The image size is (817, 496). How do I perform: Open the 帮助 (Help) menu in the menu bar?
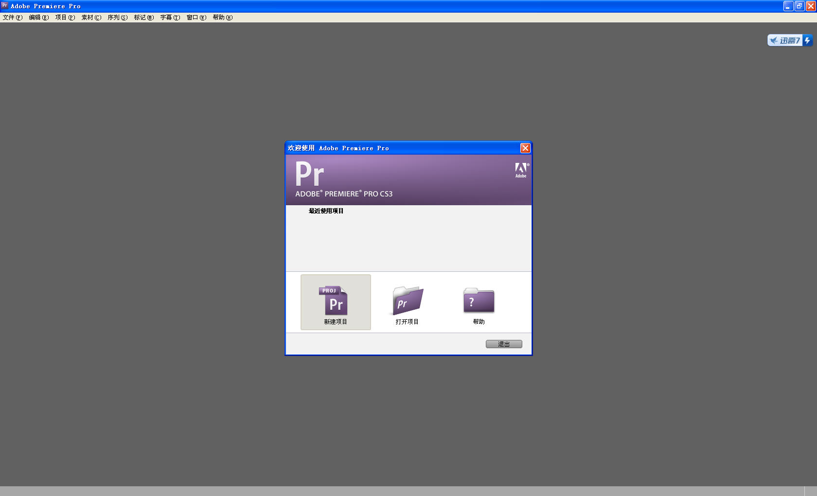click(x=222, y=18)
